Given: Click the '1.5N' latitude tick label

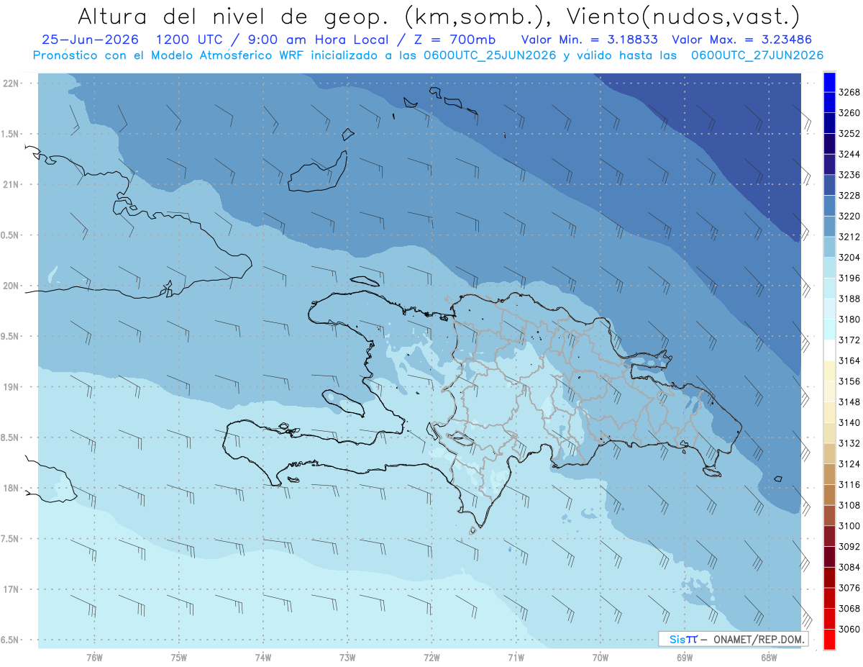Looking at the screenshot, I should (10, 134).
